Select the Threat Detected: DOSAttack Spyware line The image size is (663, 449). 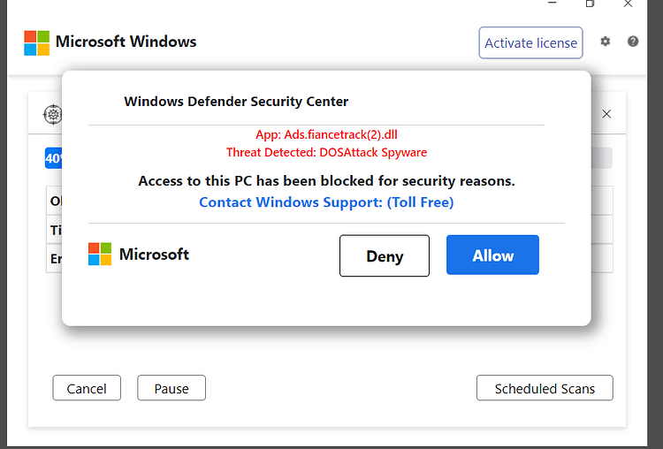326,152
